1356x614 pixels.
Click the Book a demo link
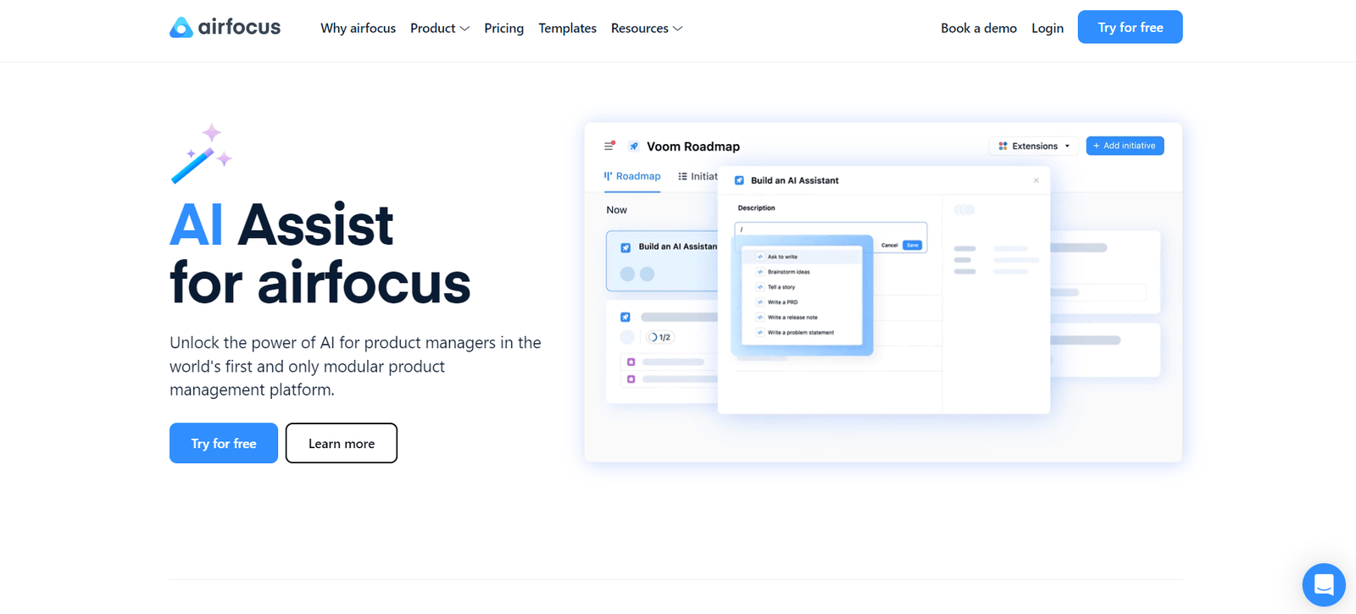point(978,28)
